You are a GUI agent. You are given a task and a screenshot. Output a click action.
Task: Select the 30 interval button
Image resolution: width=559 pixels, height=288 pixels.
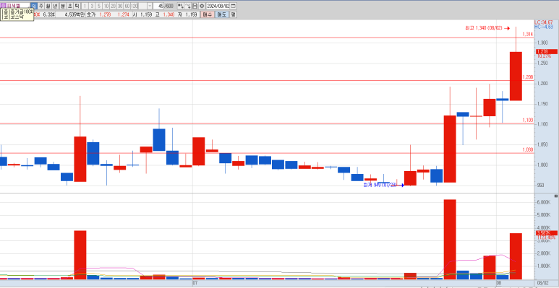point(120,6)
